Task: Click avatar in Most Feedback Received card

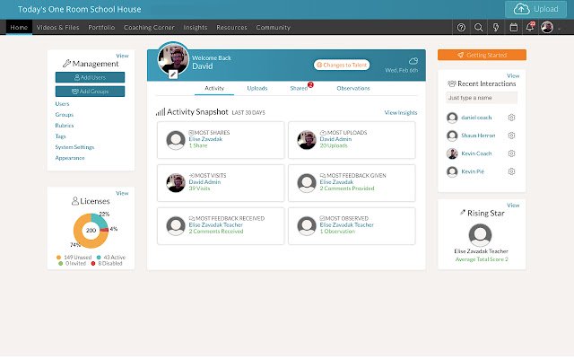Action: [176, 225]
